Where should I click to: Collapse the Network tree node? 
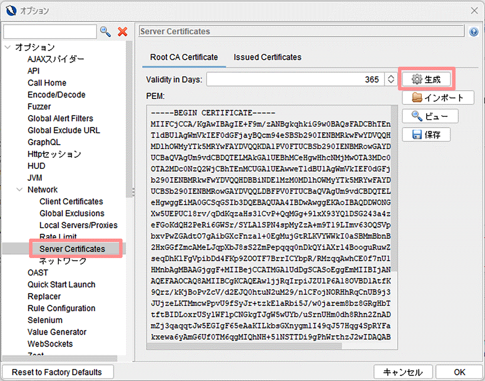[19, 190]
